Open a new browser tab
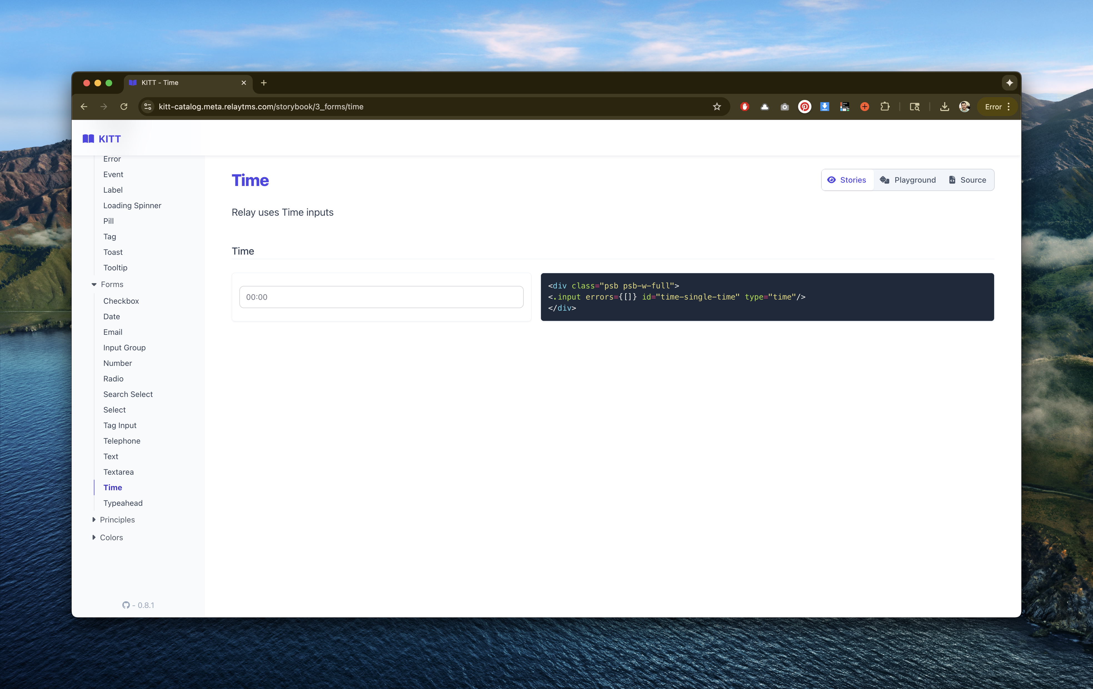This screenshot has height=689, width=1093. tap(264, 83)
